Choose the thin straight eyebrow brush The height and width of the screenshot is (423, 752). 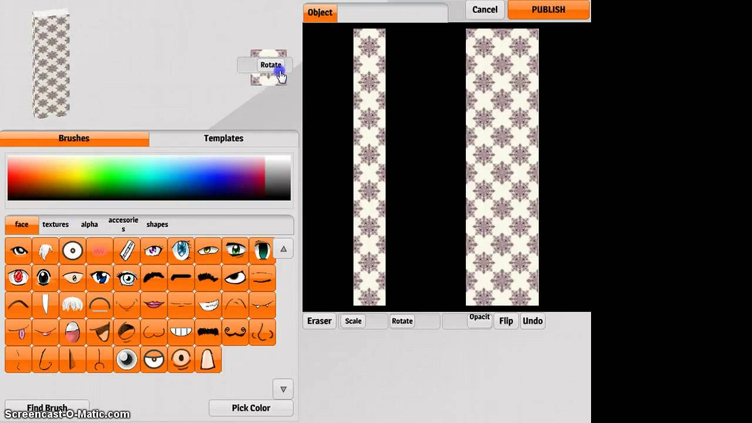click(x=180, y=278)
